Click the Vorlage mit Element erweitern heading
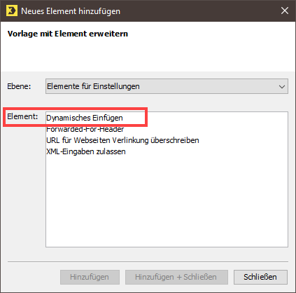Image resolution: width=296 pixels, height=293 pixels. [68, 34]
